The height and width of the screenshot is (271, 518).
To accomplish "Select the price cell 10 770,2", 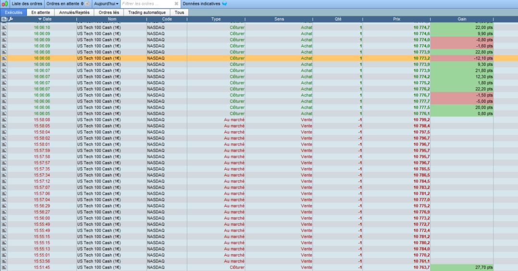I will [397, 255].
